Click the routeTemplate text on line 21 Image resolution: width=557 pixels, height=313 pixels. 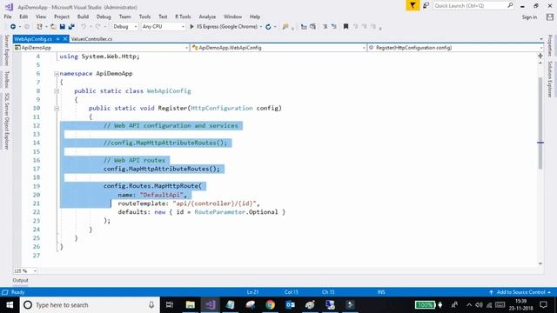point(142,203)
